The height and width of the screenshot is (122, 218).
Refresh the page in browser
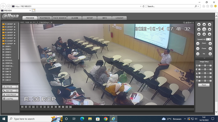[143, 6]
